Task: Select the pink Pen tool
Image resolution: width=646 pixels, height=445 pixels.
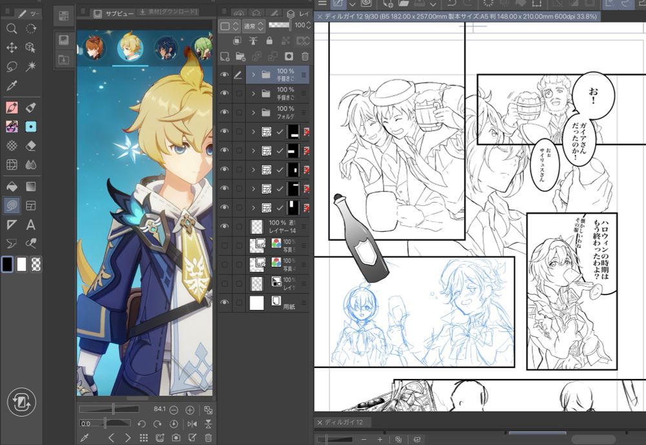Action: (12, 108)
